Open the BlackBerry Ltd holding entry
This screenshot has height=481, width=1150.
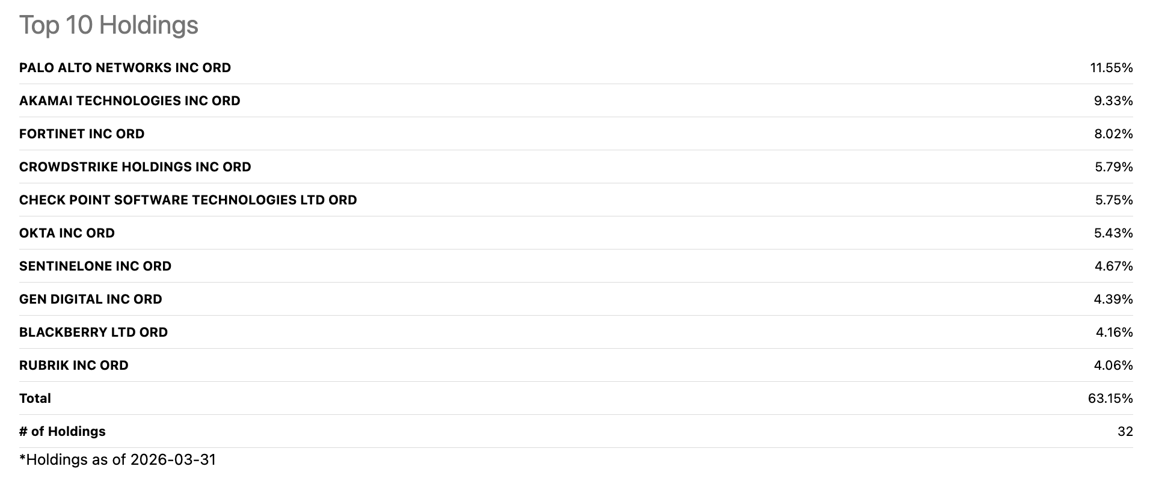pos(94,332)
